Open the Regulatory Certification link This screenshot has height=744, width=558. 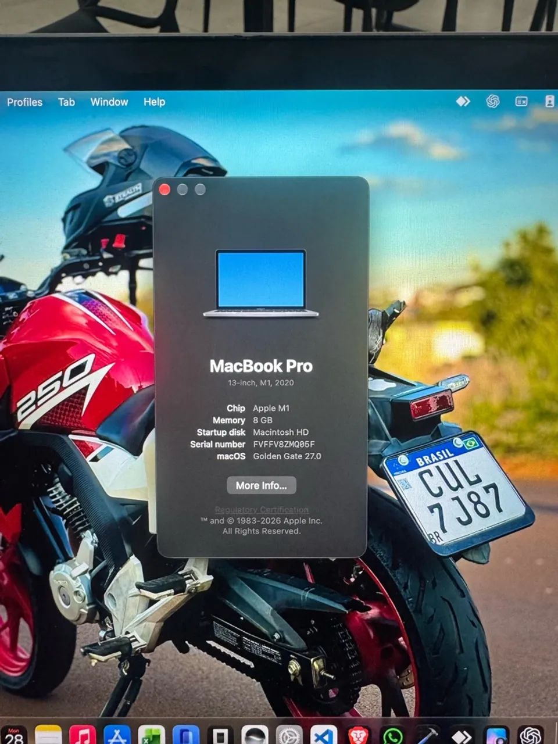point(262,510)
